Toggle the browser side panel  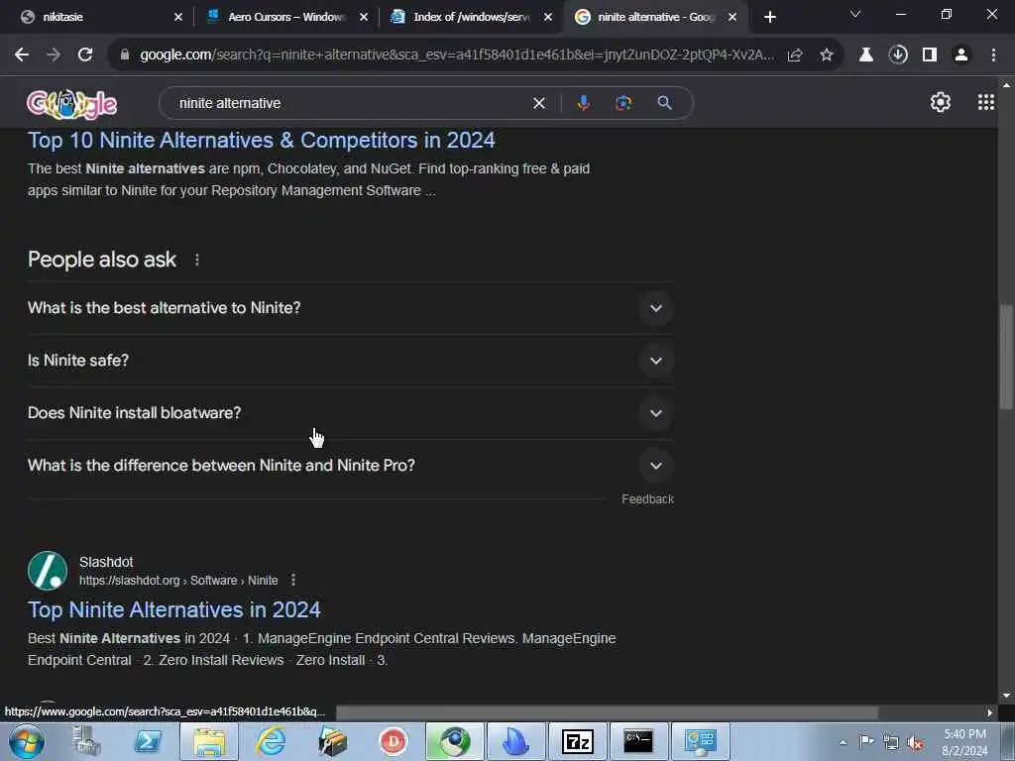[930, 55]
